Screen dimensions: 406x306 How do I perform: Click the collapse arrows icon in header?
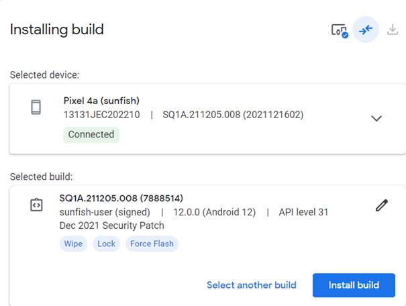(366, 30)
